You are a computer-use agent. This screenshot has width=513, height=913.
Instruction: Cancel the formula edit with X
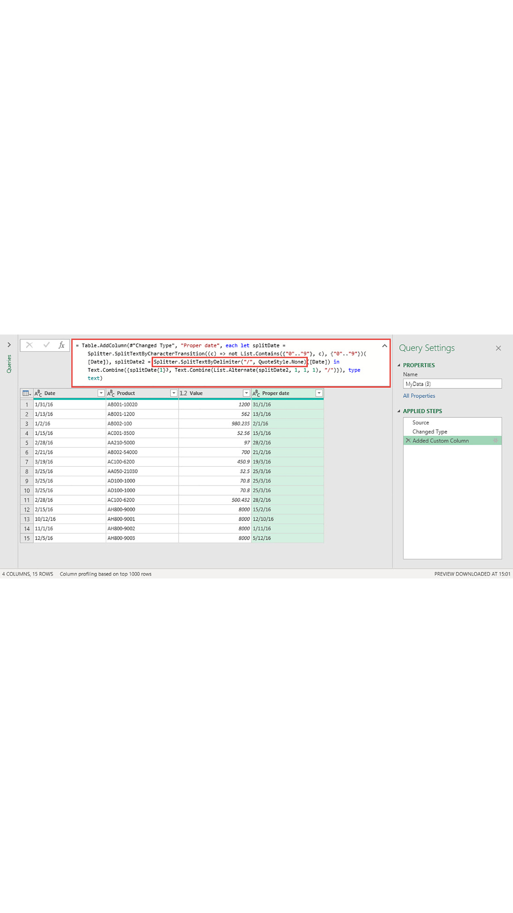point(29,345)
